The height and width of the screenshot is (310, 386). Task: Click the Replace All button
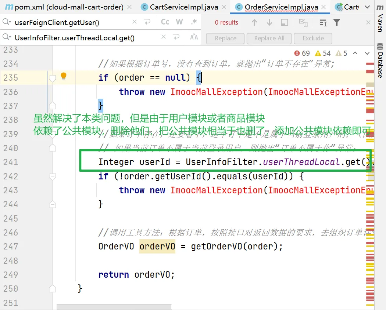coord(269,38)
